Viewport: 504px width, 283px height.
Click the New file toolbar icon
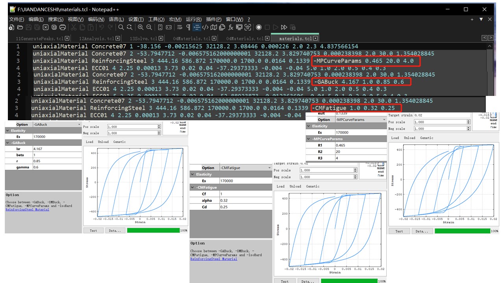11,27
